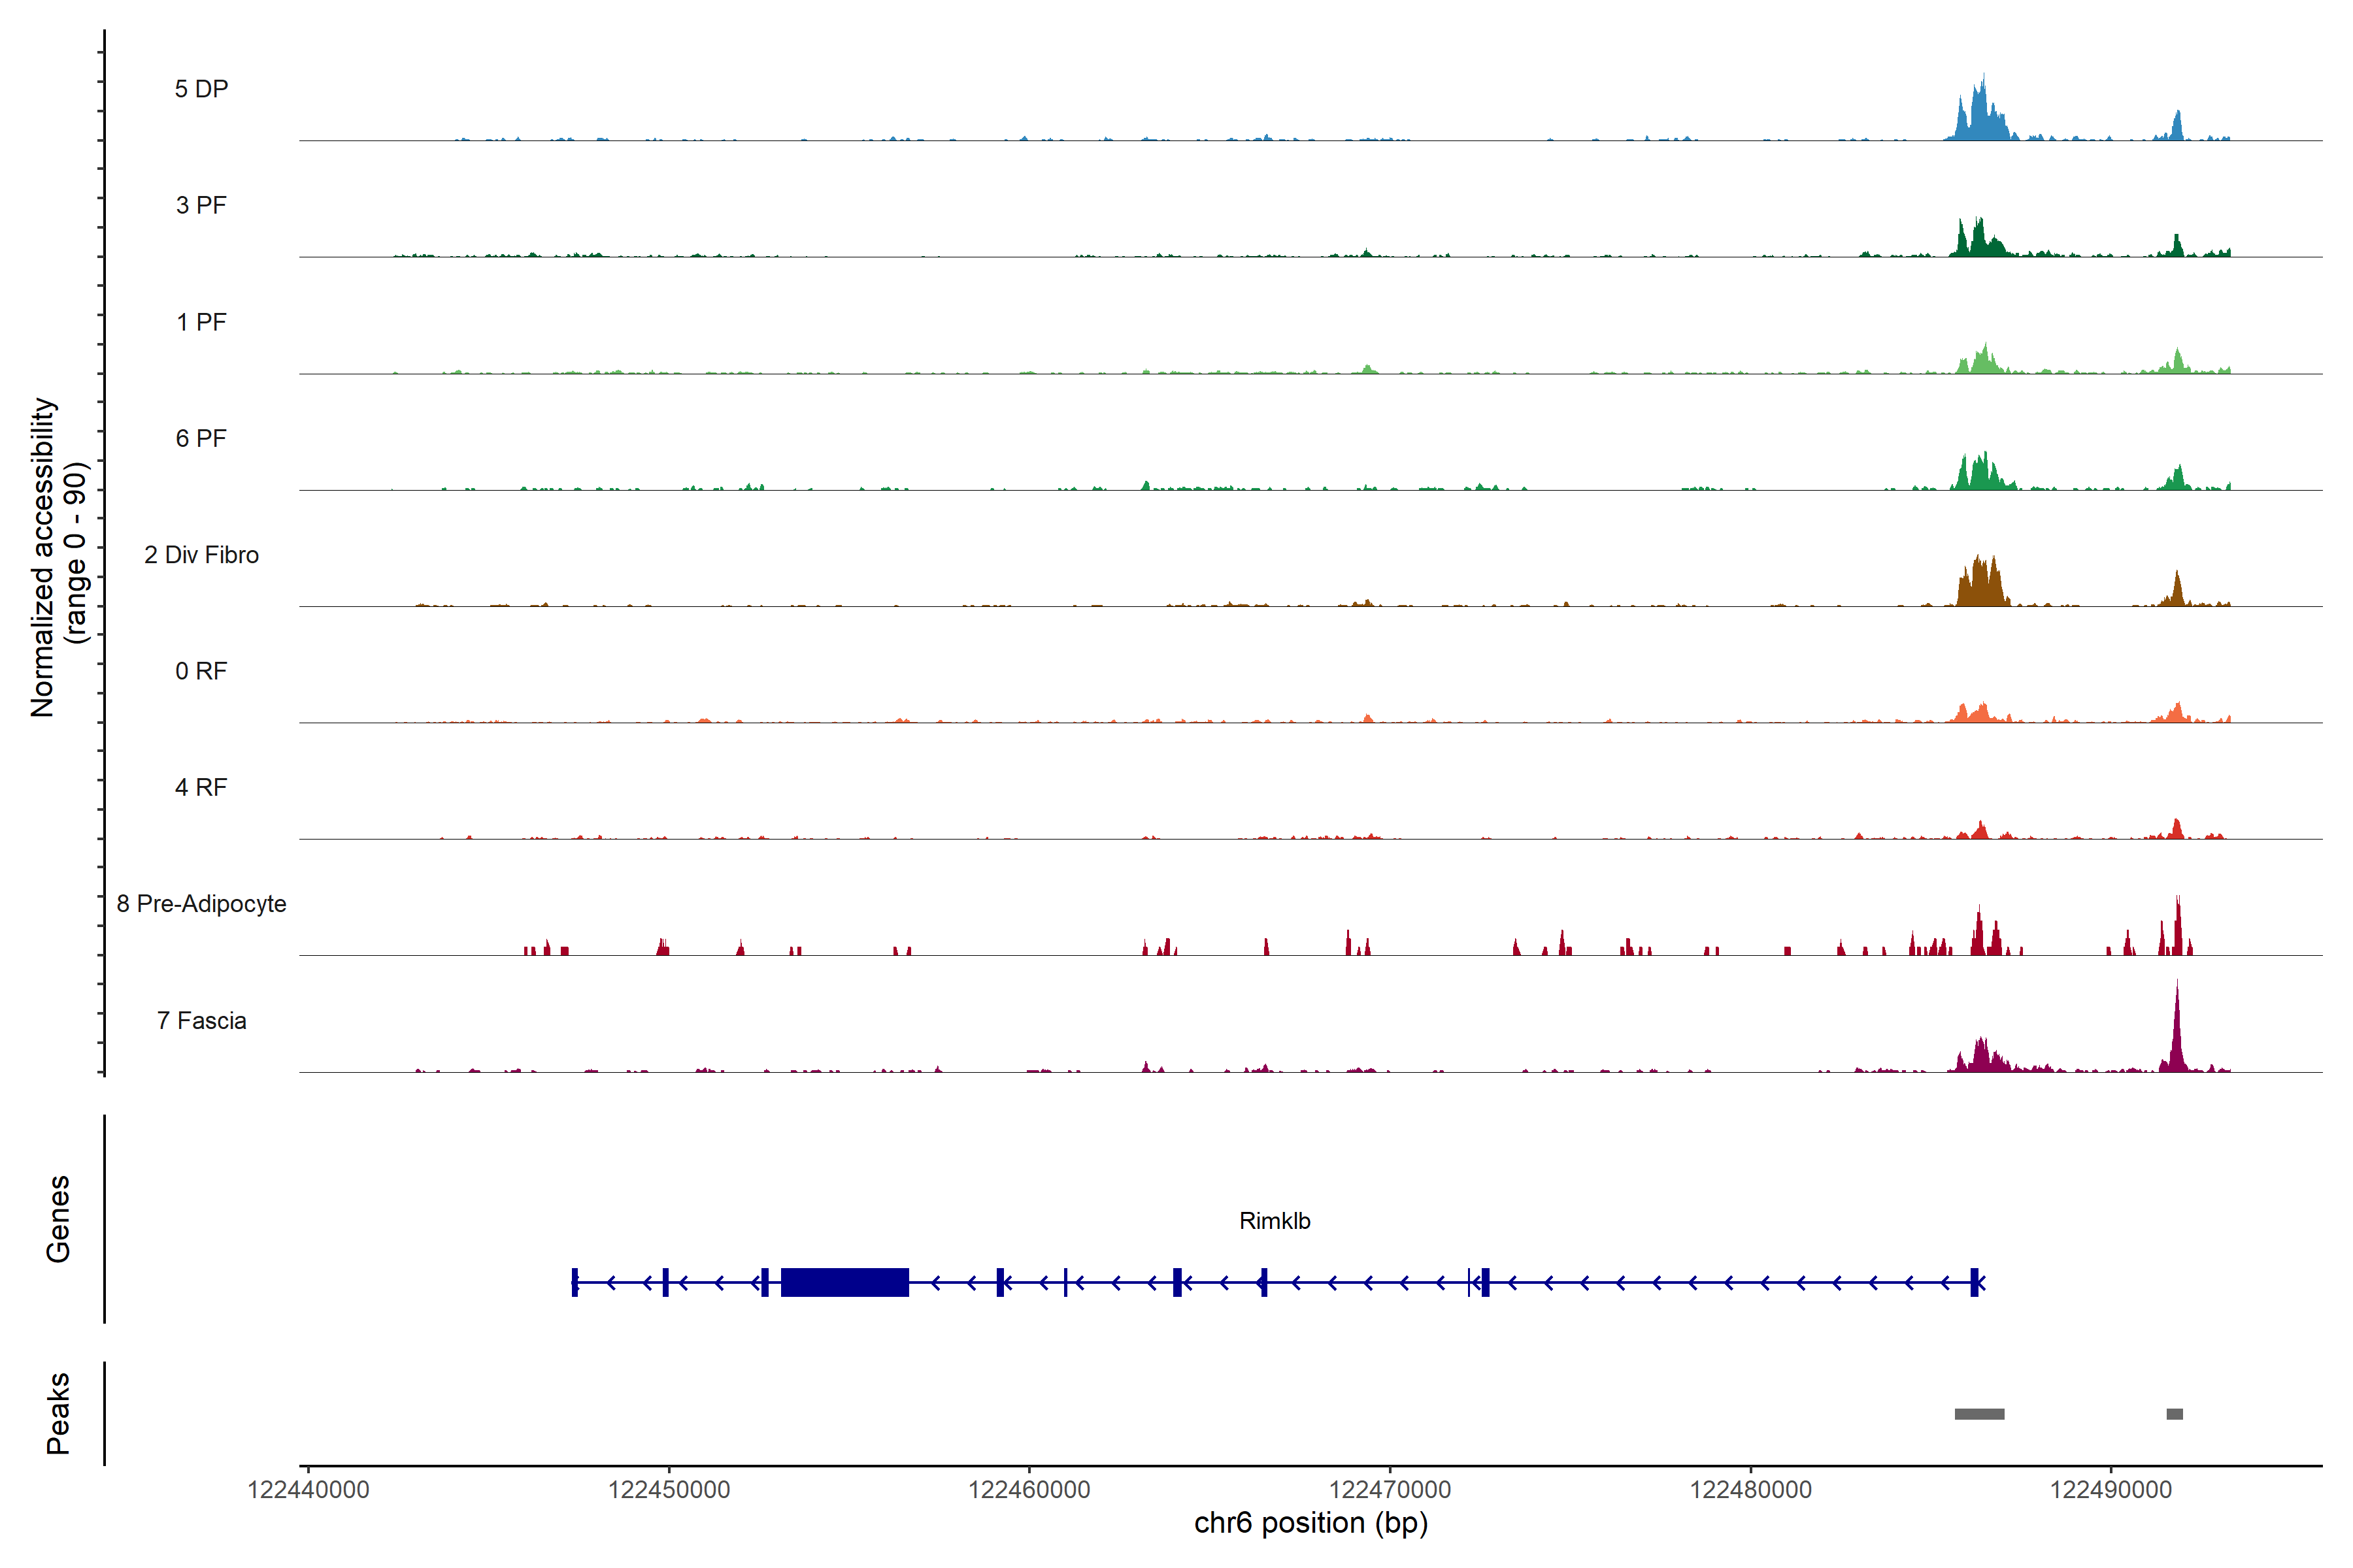
Task: Click the smaller gray peak bar on right
Action: click(x=2174, y=1414)
